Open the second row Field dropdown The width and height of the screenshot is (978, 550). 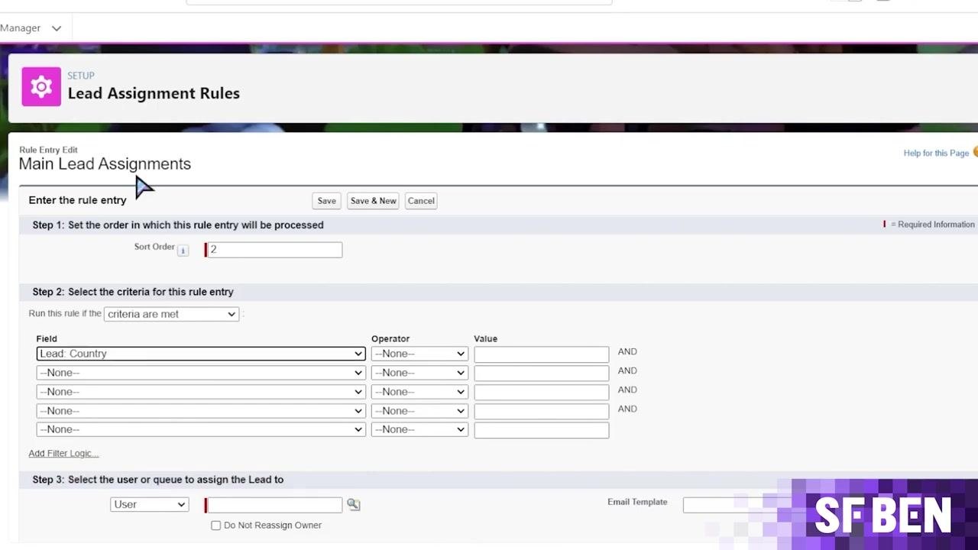[201, 373]
